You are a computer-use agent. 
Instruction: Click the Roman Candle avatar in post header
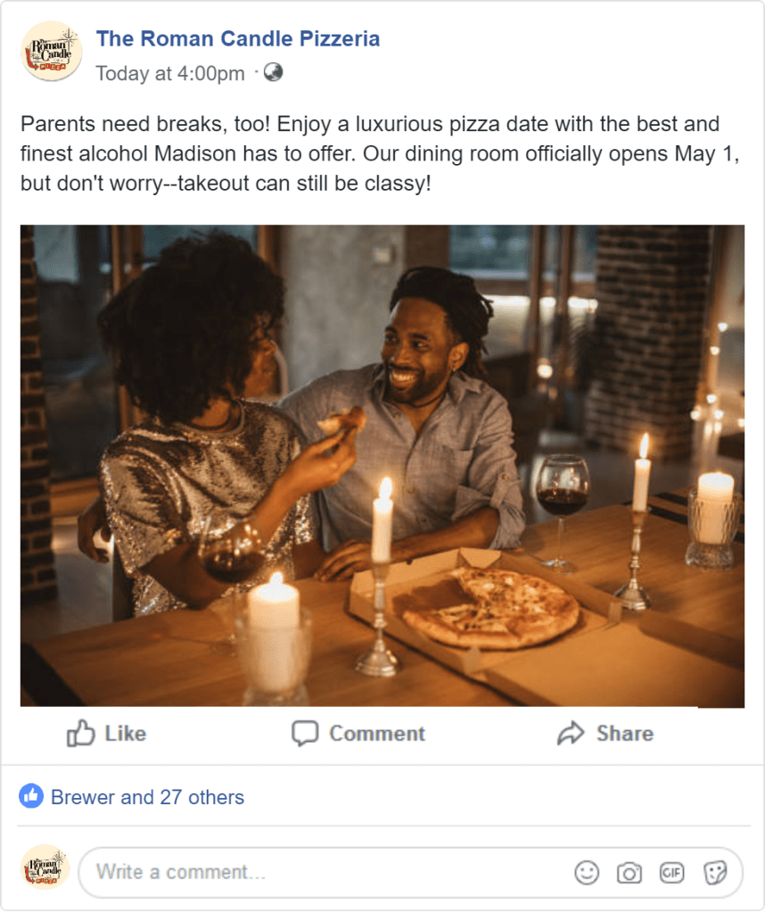click(51, 52)
